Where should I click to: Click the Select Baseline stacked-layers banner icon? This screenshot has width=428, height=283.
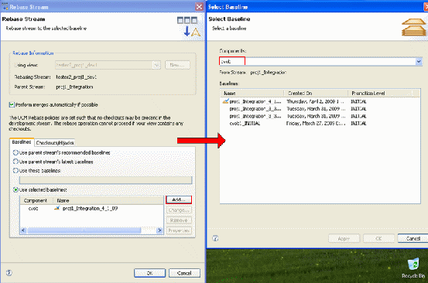point(413,27)
